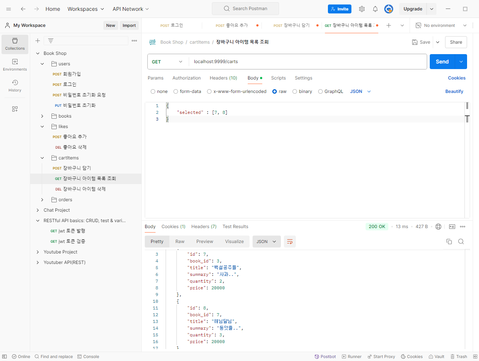This screenshot has width=479, height=361.
Task: Open Trash in status bar
Action: [x=459, y=357]
